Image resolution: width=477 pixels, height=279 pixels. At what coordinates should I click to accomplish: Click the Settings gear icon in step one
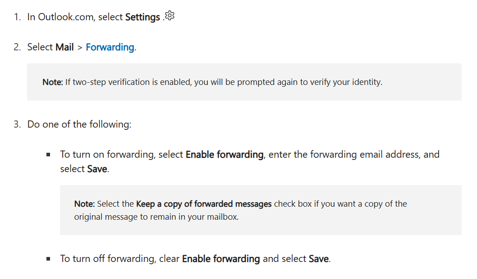[x=170, y=15]
